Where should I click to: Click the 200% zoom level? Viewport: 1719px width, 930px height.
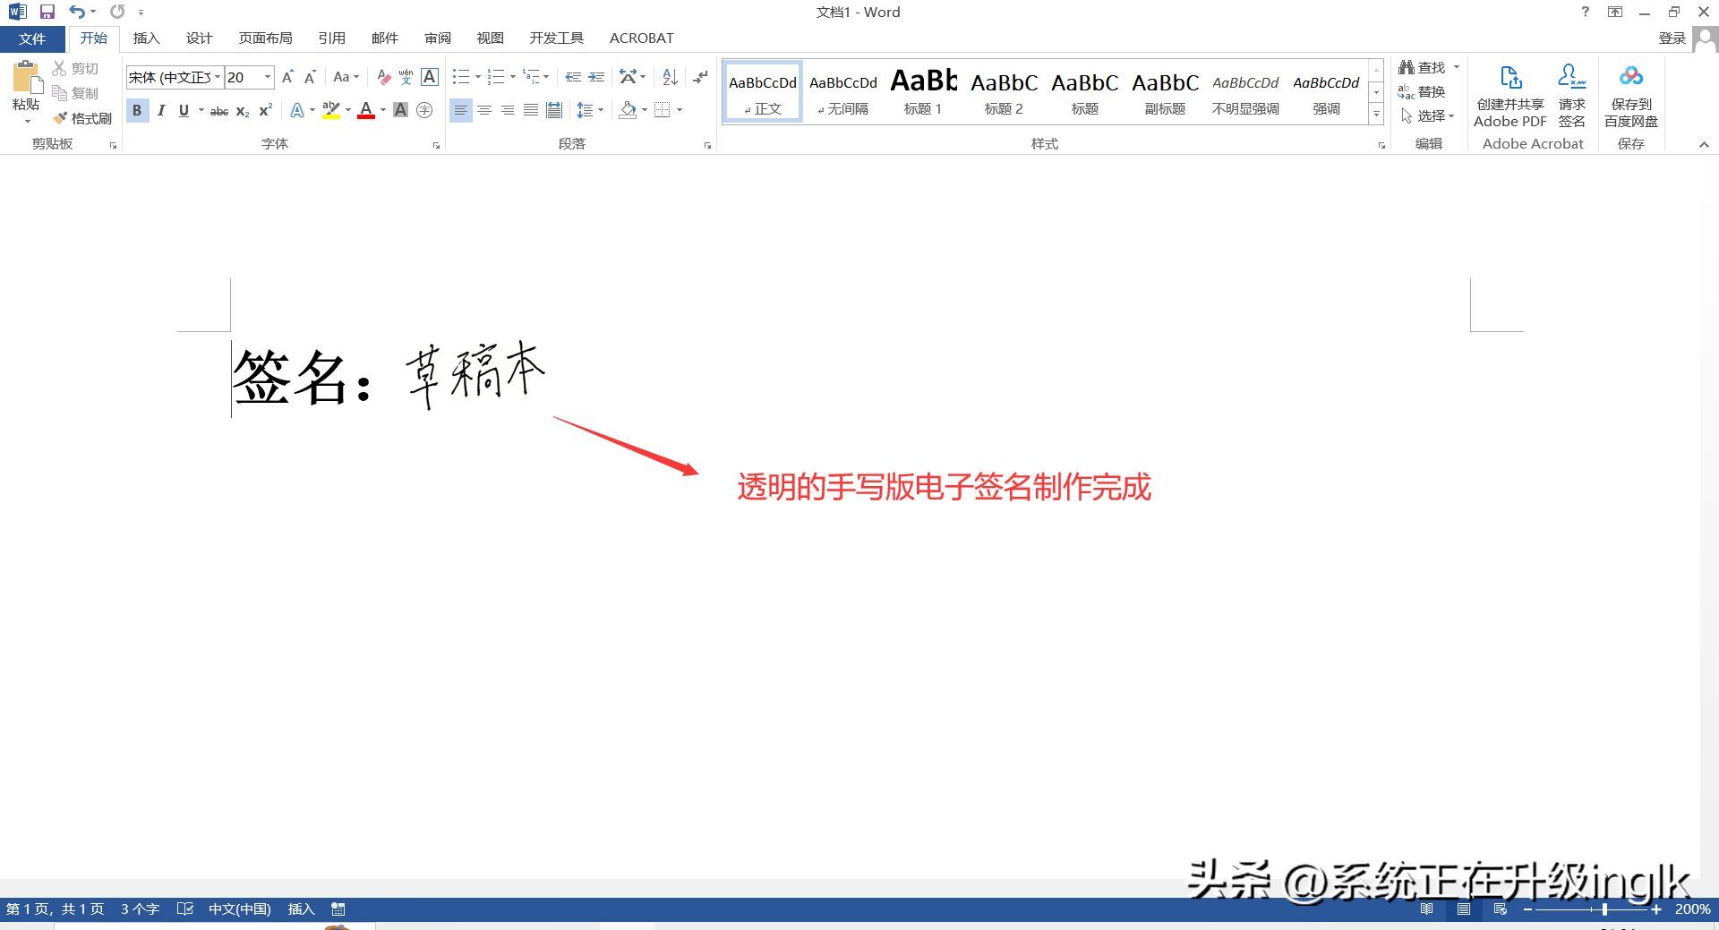[x=1691, y=909]
